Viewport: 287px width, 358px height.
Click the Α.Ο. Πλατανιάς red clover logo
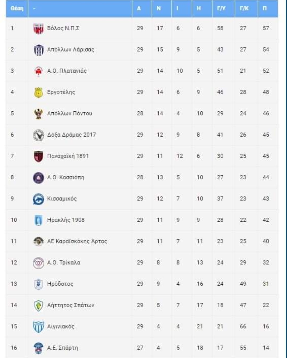pos(39,71)
